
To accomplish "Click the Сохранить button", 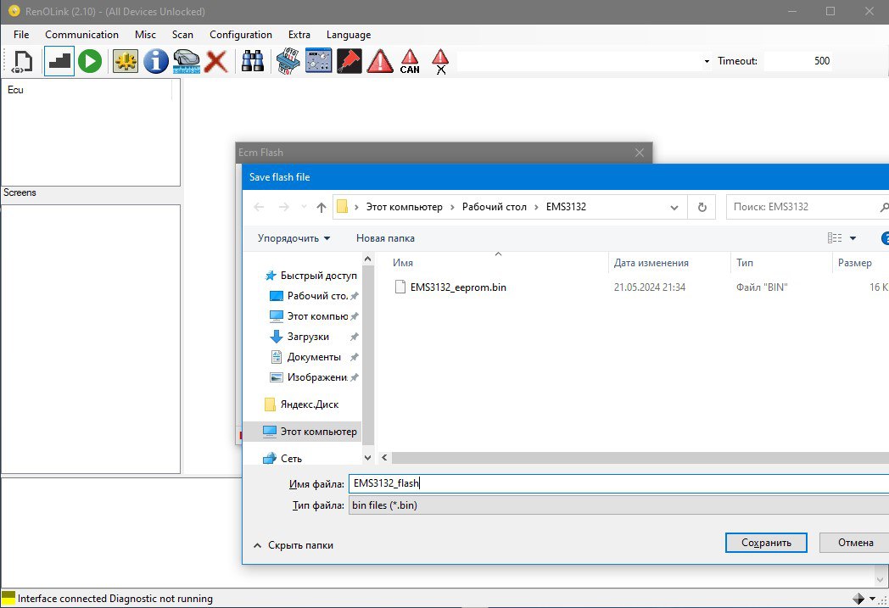I will (766, 543).
